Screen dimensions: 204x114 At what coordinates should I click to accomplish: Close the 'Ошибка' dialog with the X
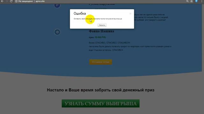coord(130,14)
